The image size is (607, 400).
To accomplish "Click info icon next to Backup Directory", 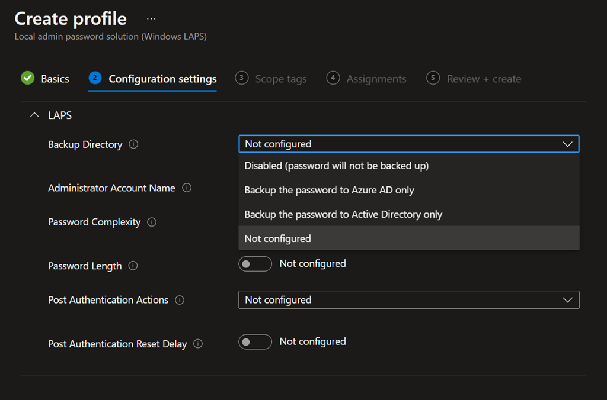I will point(133,144).
